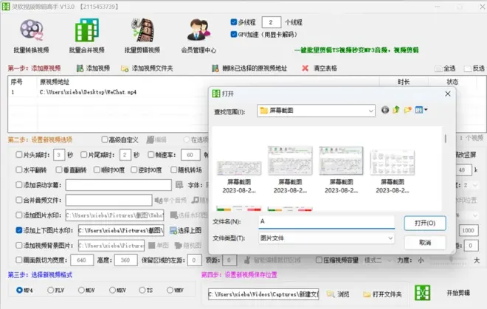
Task: Enable the 垂直翻转 checkbox
Action: coord(59,170)
